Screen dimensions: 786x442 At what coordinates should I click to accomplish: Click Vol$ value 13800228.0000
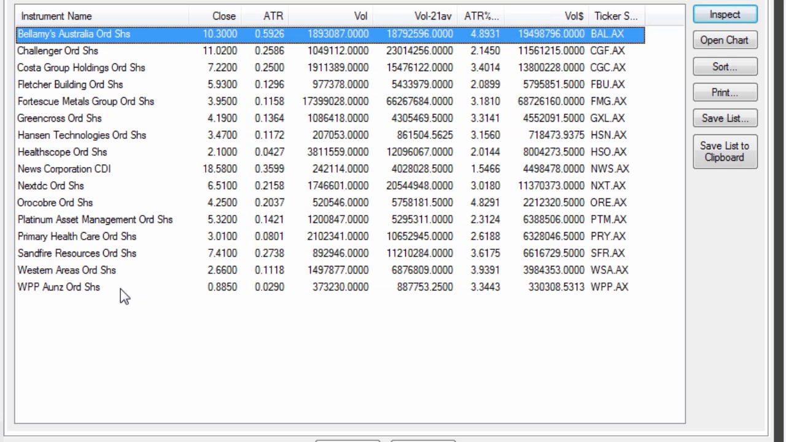[551, 68]
